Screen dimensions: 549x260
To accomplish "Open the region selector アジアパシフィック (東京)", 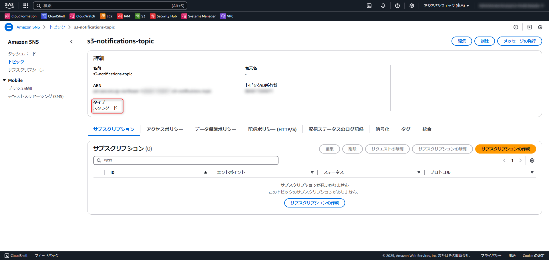I will 446,6.
